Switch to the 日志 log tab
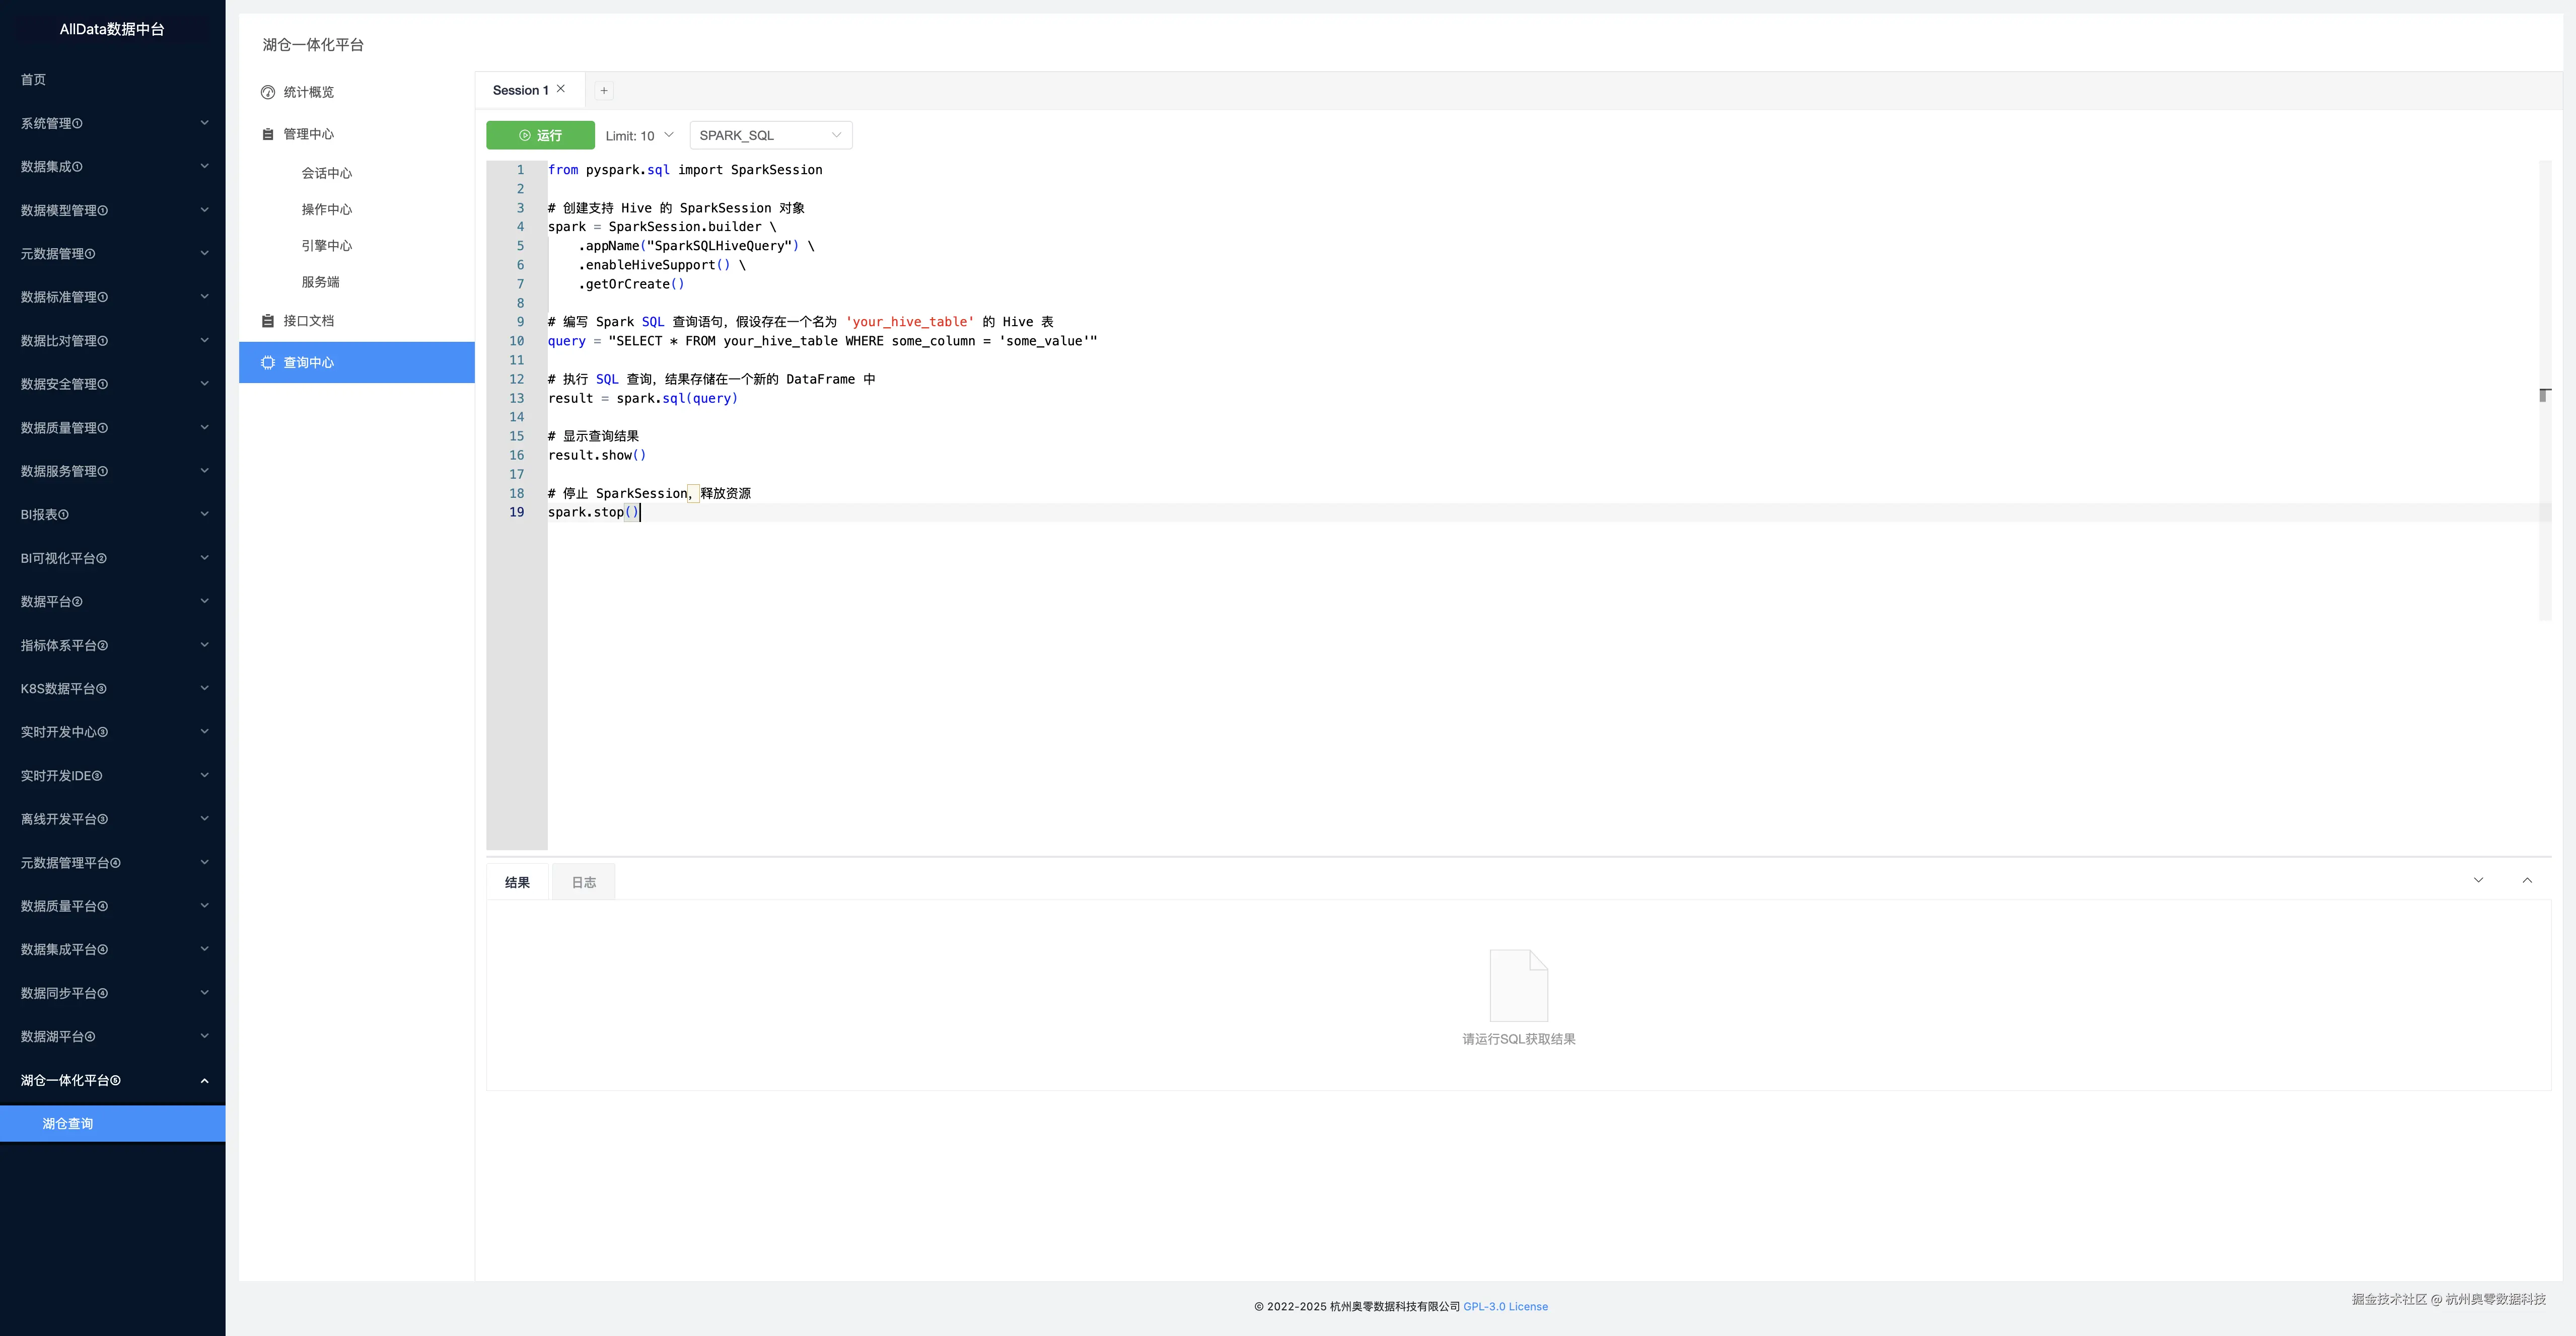Image resolution: width=2576 pixels, height=1336 pixels. tap(584, 882)
